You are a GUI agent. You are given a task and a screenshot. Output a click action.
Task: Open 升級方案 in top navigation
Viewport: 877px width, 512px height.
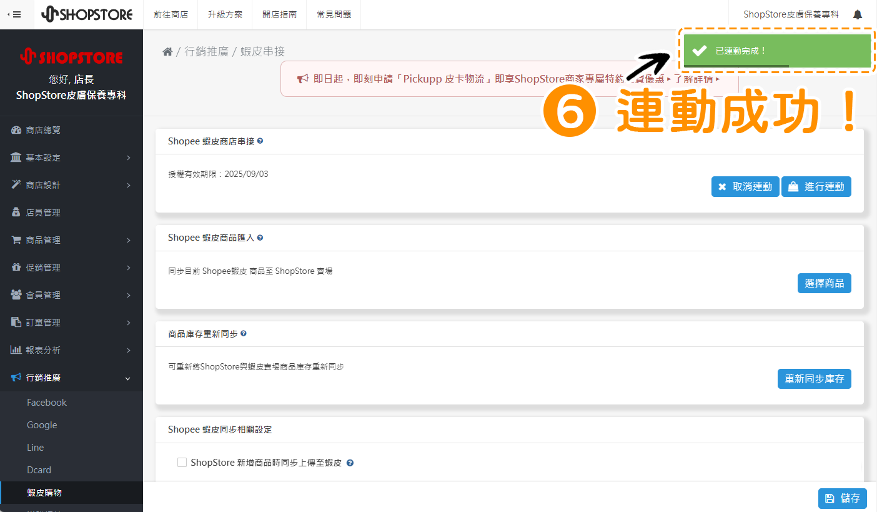click(x=225, y=14)
